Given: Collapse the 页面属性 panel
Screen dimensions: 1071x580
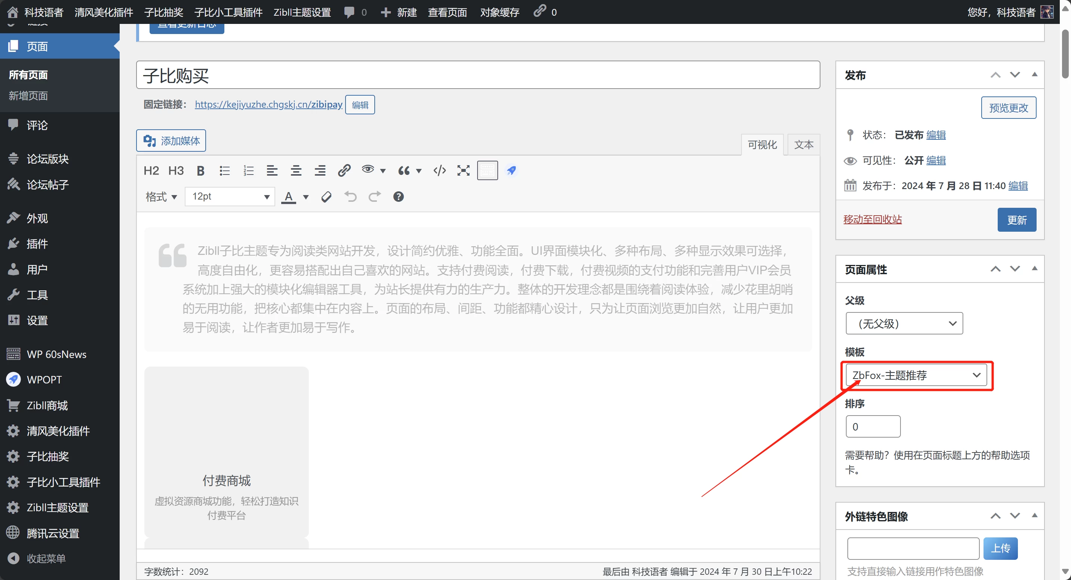Looking at the screenshot, I should tap(1034, 269).
